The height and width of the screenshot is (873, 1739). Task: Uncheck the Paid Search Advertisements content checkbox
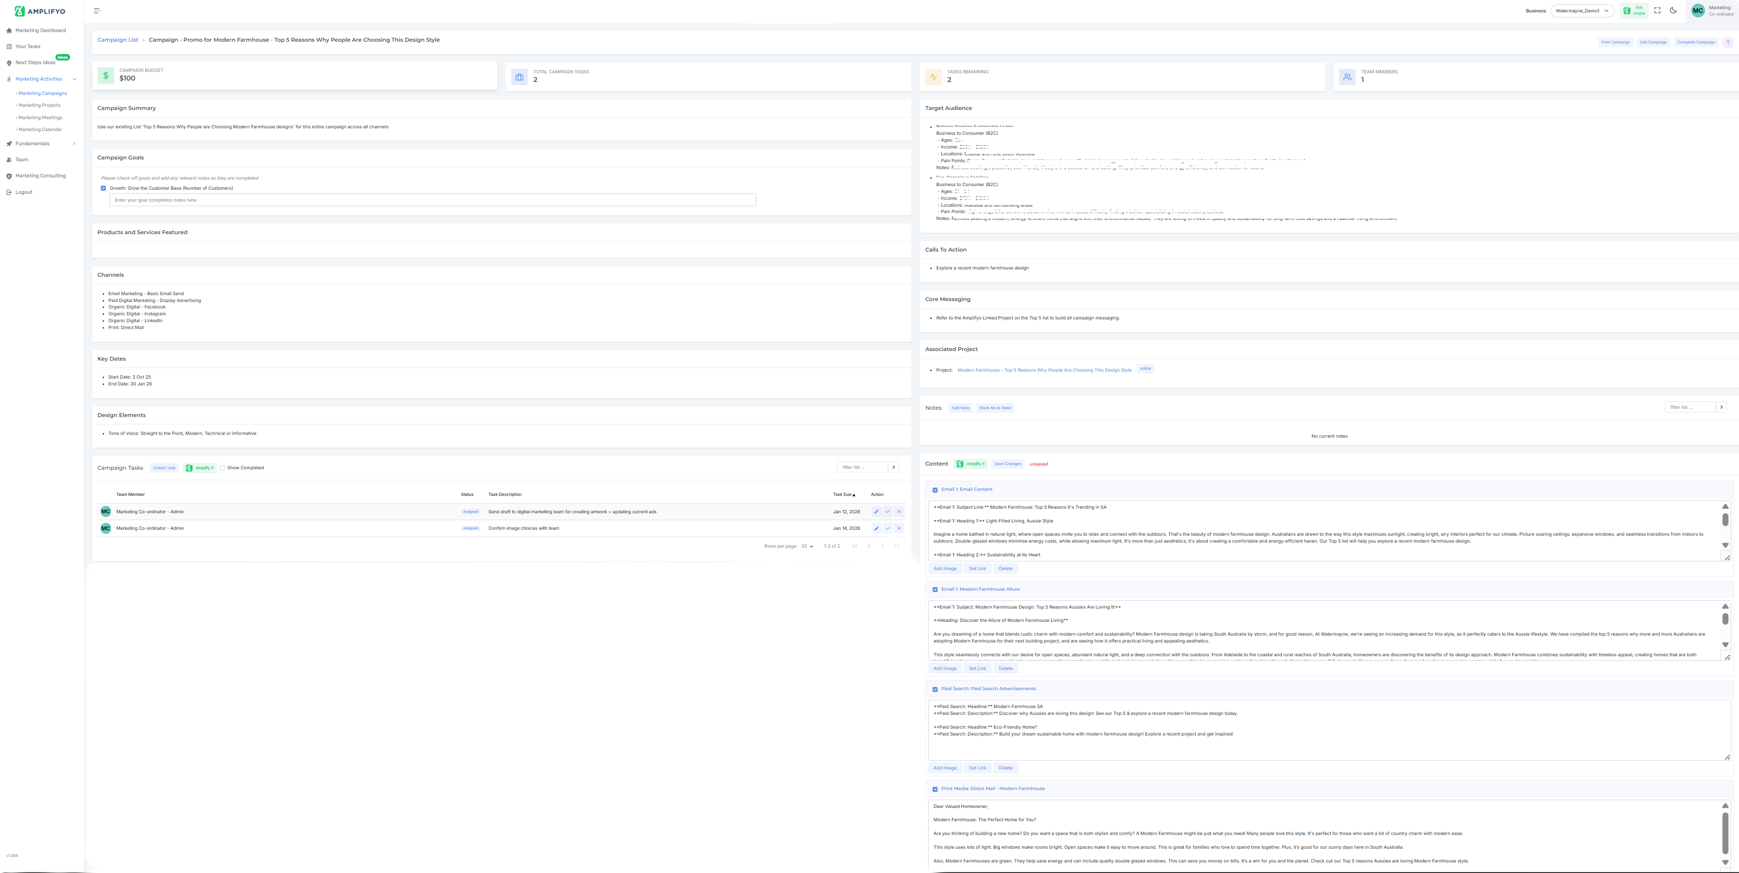935,690
